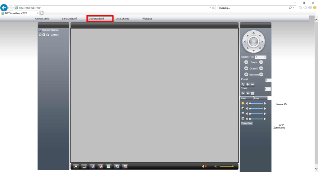318x172 pixels.
Task: Click the Zoom plus icon
Action: (246, 62)
